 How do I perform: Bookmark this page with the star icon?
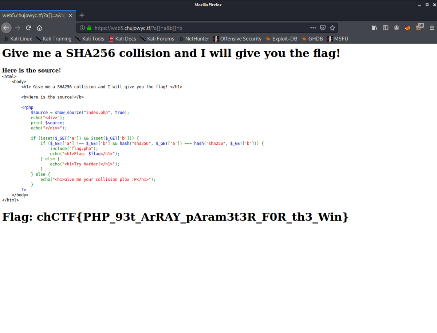click(x=332, y=28)
